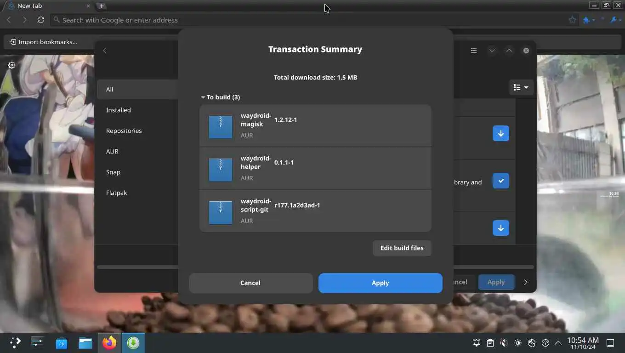
Task: Expand hidden system tray icons arrow
Action: pyautogui.click(x=558, y=343)
